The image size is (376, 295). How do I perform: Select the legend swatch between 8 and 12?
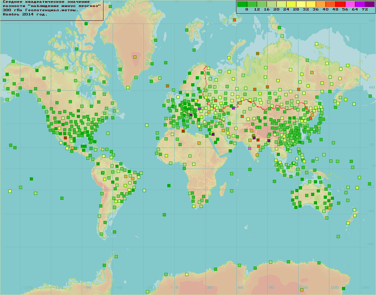tap(252, 4)
